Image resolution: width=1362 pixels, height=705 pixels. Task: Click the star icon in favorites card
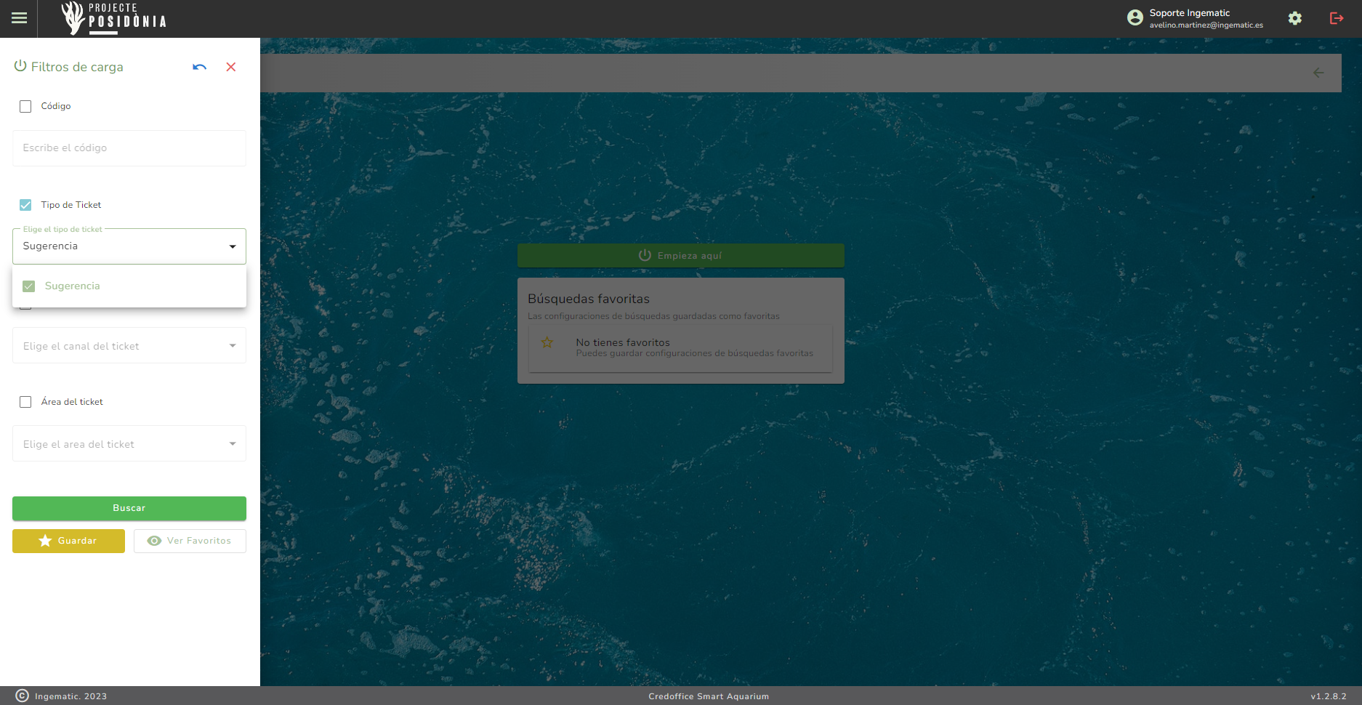tap(547, 342)
